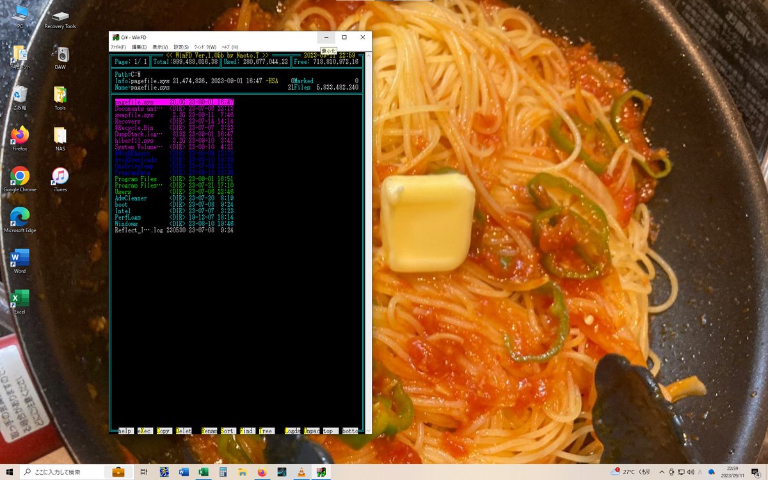Click the Find function key label
768x480 pixels.
tap(247, 431)
